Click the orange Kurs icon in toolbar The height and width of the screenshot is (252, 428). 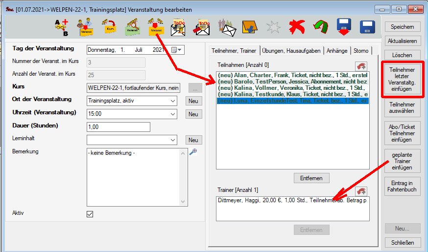point(110,27)
